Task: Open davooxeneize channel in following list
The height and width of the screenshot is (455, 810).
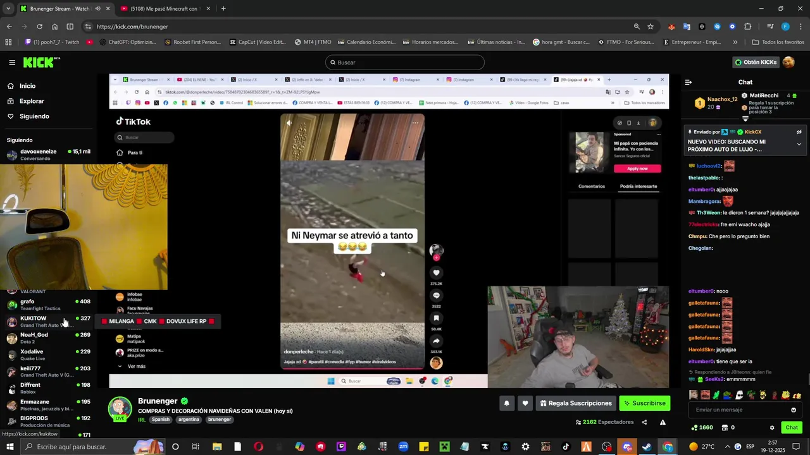Action: click(x=48, y=155)
